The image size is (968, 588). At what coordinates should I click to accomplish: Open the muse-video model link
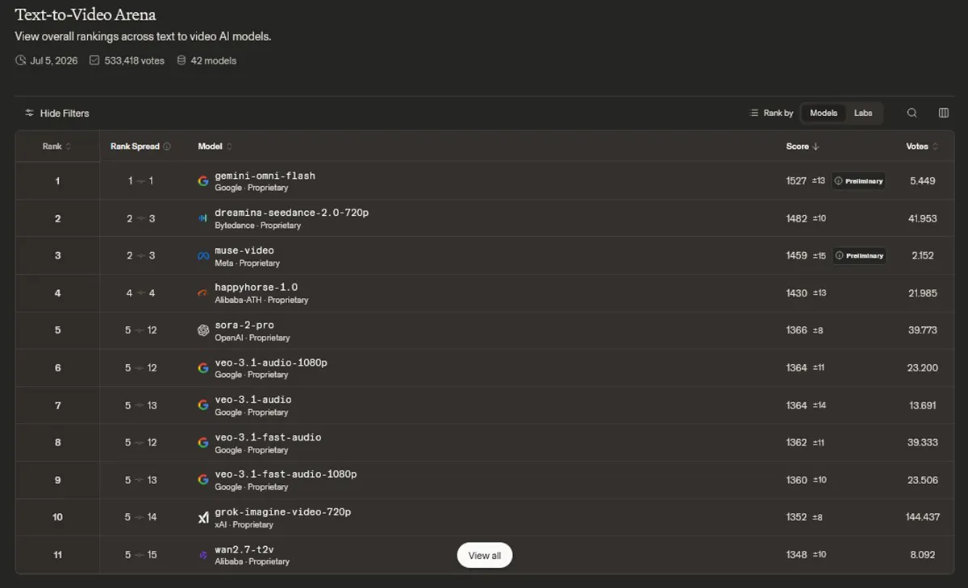pos(244,251)
